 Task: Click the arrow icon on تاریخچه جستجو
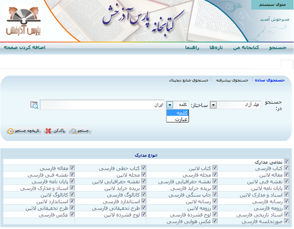[x=11, y=131]
